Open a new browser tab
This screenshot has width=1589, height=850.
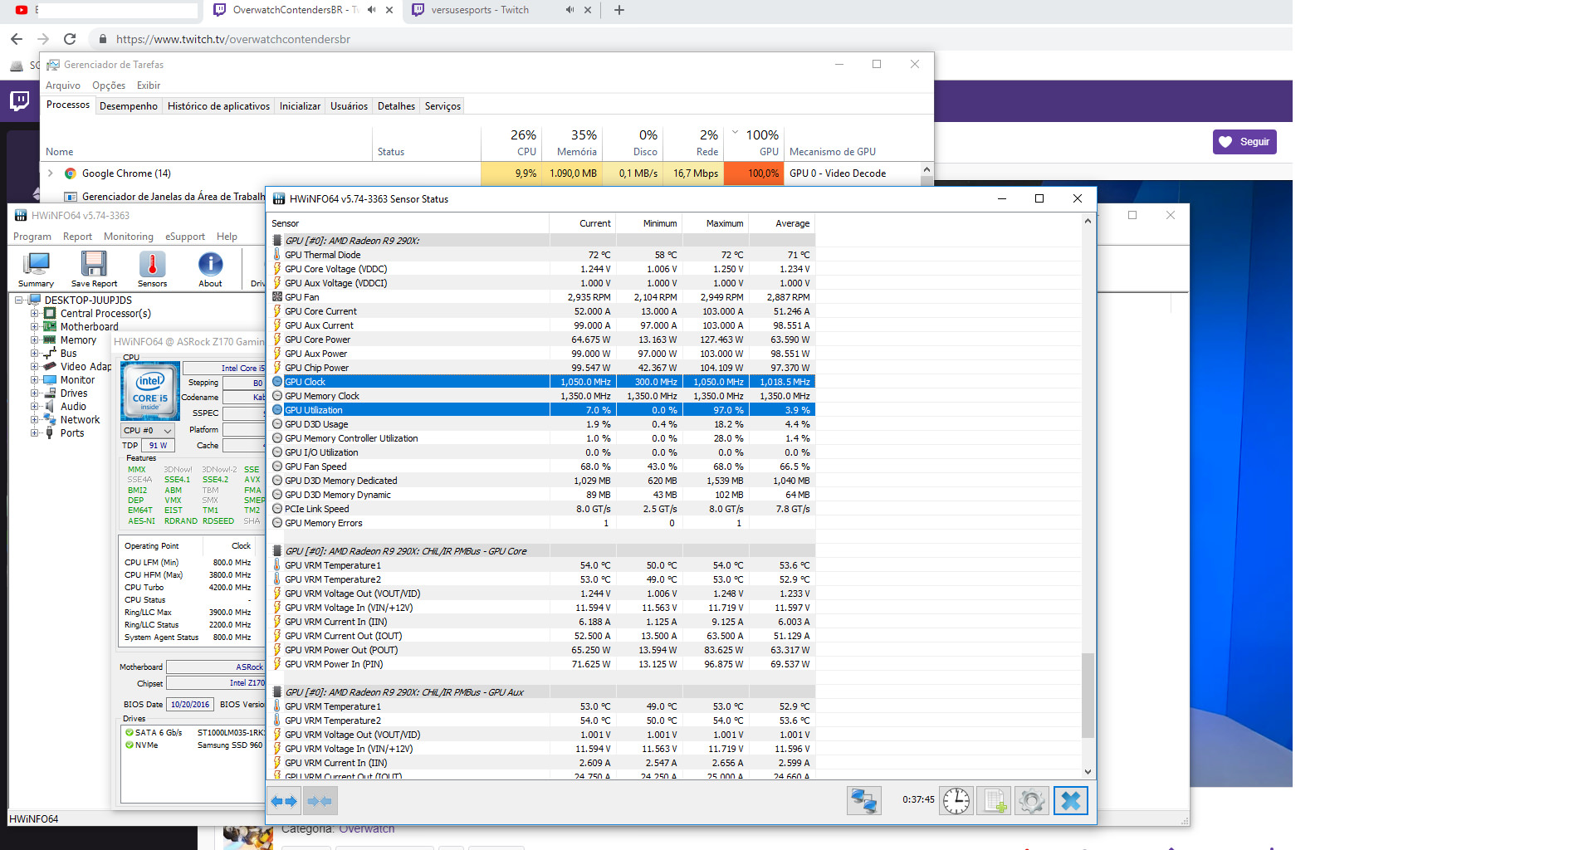click(x=619, y=10)
